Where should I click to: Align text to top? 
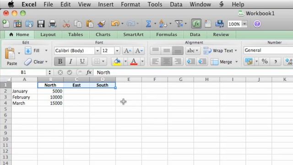tap(155, 50)
